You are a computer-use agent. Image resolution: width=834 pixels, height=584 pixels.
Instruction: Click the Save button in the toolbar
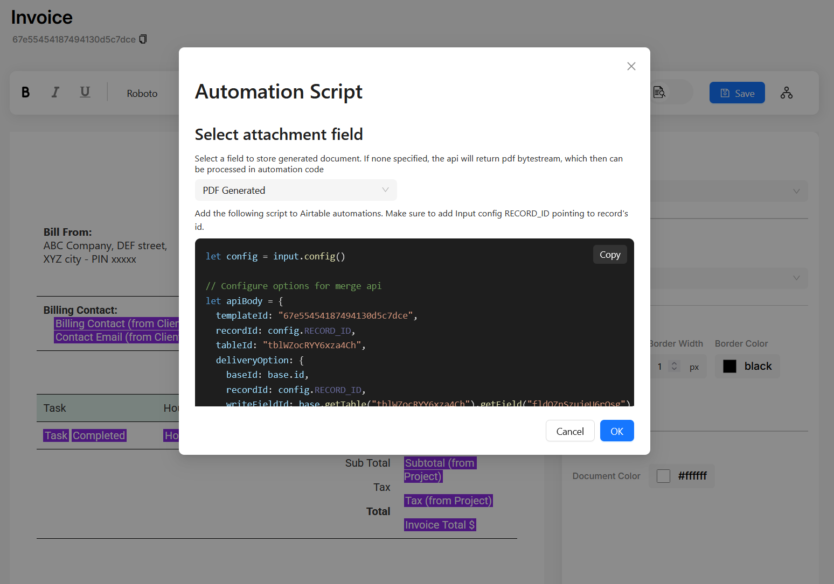737,93
